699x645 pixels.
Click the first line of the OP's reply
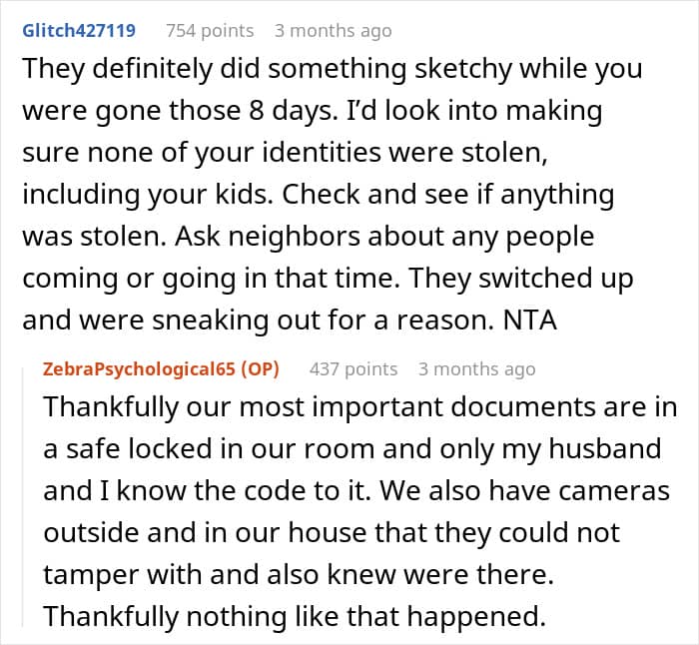pyautogui.click(x=359, y=408)
